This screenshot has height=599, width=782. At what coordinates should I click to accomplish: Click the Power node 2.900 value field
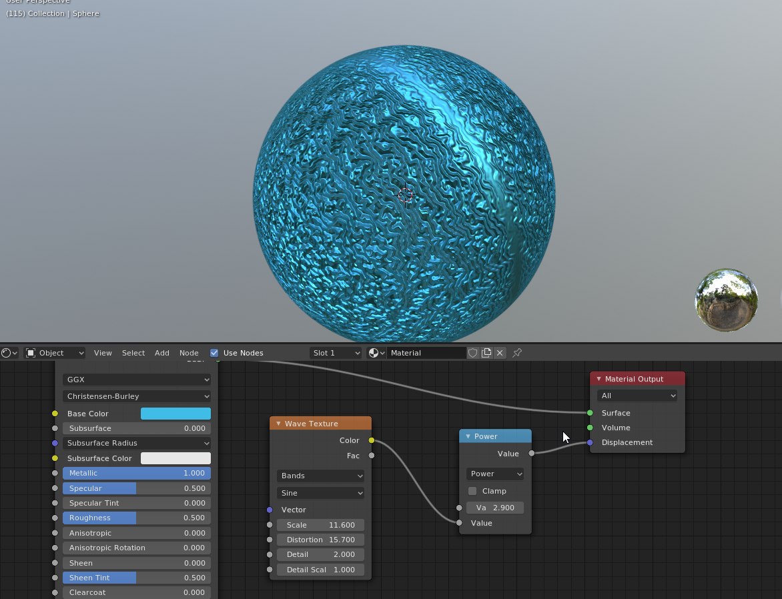494,508
